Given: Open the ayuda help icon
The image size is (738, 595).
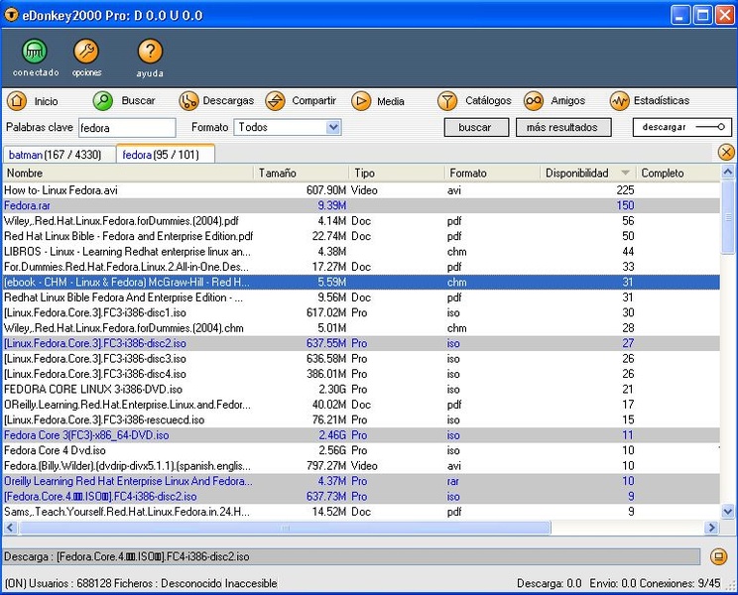Looking at the screenshot, I should [150, 53].
